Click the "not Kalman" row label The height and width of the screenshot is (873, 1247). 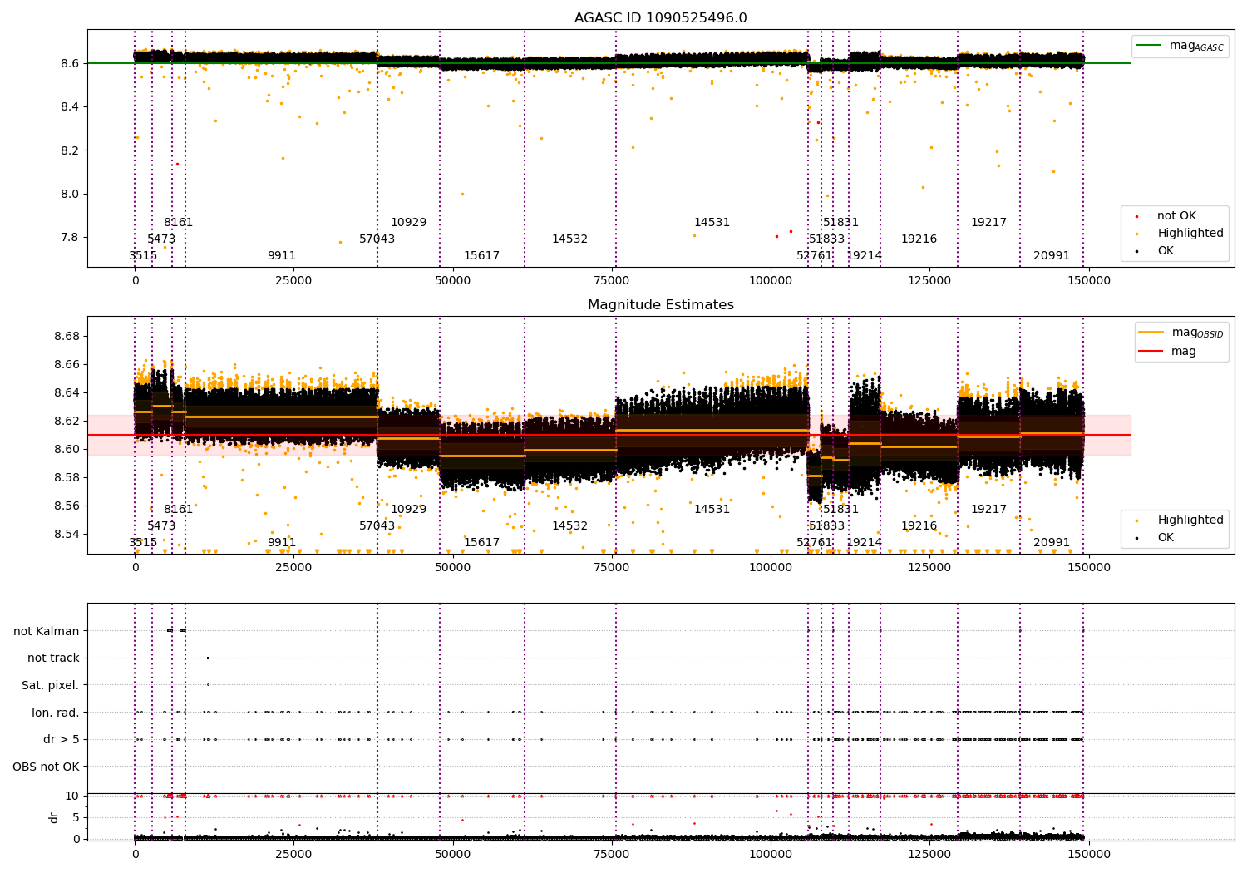click(x=47, y=631)
